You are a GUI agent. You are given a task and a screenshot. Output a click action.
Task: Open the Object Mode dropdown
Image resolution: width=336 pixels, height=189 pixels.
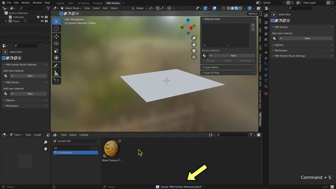(x=71, y=8)
